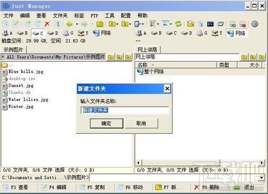Image resolution: width=268 pixels, height=194 pixels.
Task: Switch to the 网上邻居 tab
Action: [x=147, y=49]
